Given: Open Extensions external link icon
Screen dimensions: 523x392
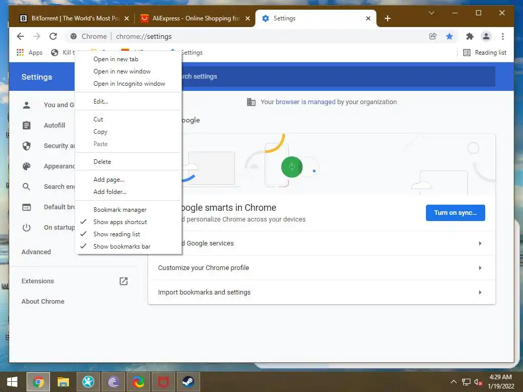Looking at the screenshot, I should (x=124, y=281).
